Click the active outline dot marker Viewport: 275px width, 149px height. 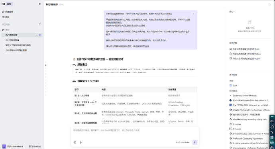[x=46, y=65]
